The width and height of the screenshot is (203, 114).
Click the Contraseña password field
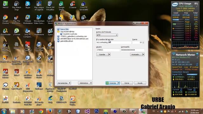(x=133, y=50)
